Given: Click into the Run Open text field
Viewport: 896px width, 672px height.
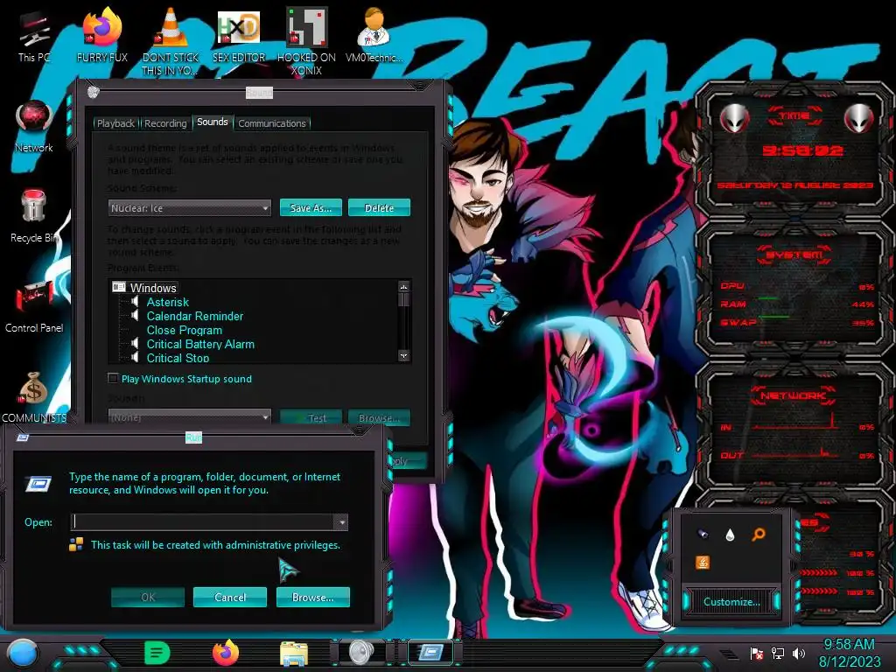Looking at the screenshot, I should (202, 521).
